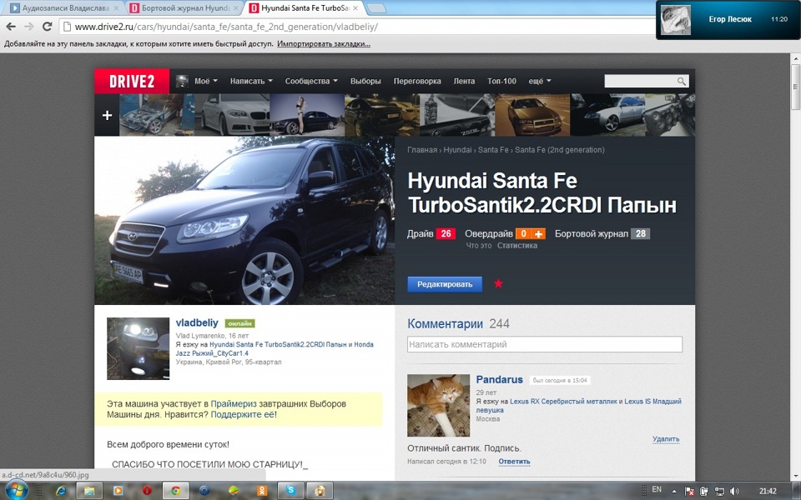Show hidden tray icons arrow
Image resolution: width=801 pixels, height=500 pixels.
pyautogui.click(x=674, y=492)
